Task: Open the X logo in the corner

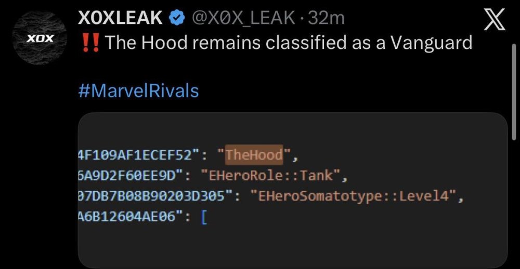Action: (495, 19)
